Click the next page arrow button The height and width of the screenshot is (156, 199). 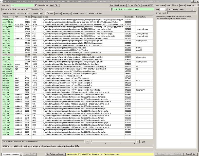pos(138,142)
